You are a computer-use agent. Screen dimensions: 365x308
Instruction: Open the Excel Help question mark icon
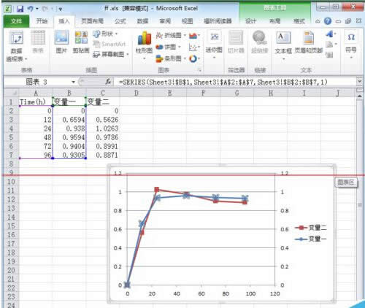[328, 21]
